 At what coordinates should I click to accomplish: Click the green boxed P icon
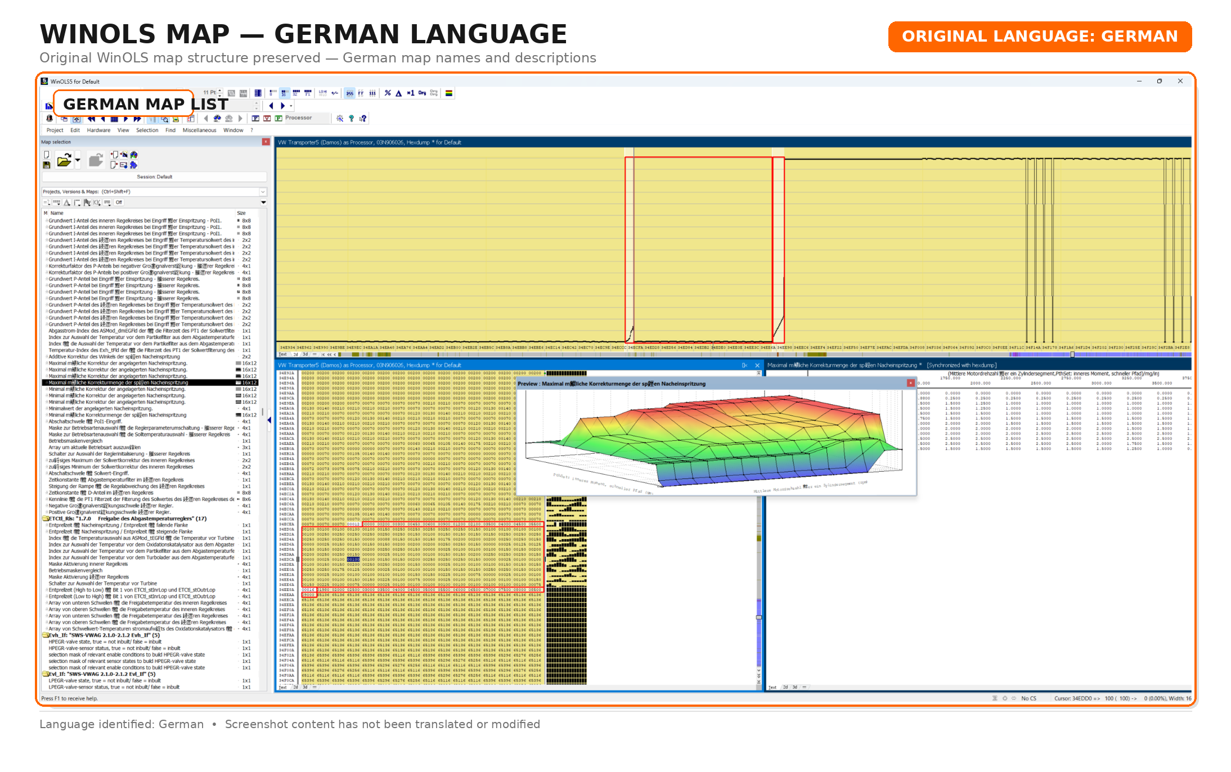pyautogui.click(x=278, y=118)
